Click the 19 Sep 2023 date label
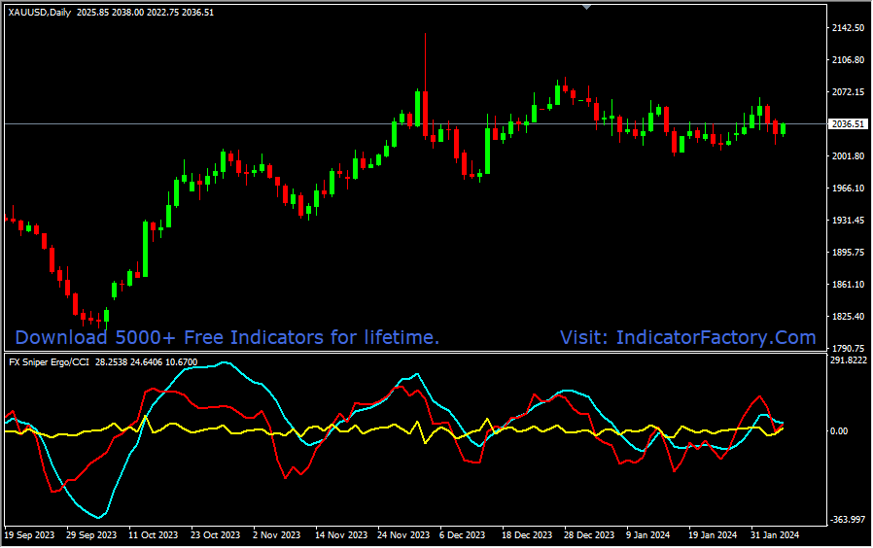Screen dimensions: 873x548 [x=29, y=535]
